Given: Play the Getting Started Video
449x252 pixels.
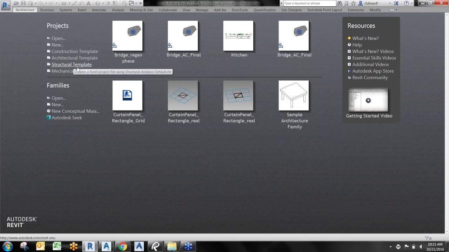Looking at the screenshot, I should click(368, 100).
